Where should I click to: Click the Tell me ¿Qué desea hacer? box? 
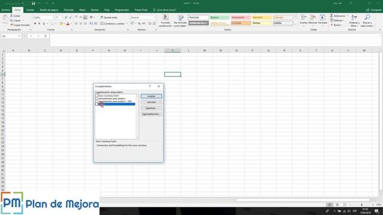point(165,10)
